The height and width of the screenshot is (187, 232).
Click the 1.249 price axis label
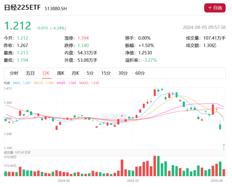(8, 134)
